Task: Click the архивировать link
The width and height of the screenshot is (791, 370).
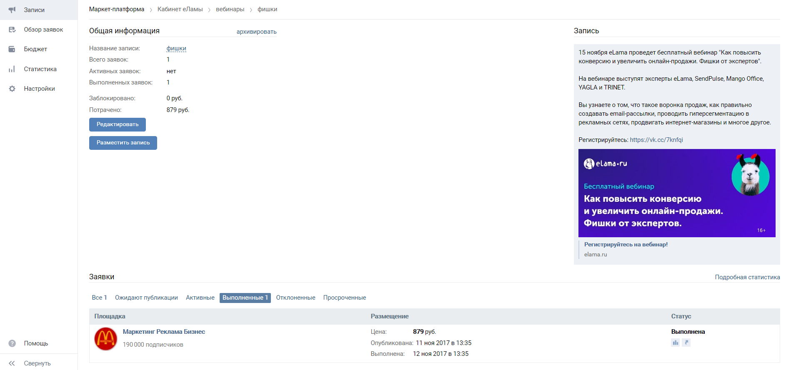Action: click(256, 32)
